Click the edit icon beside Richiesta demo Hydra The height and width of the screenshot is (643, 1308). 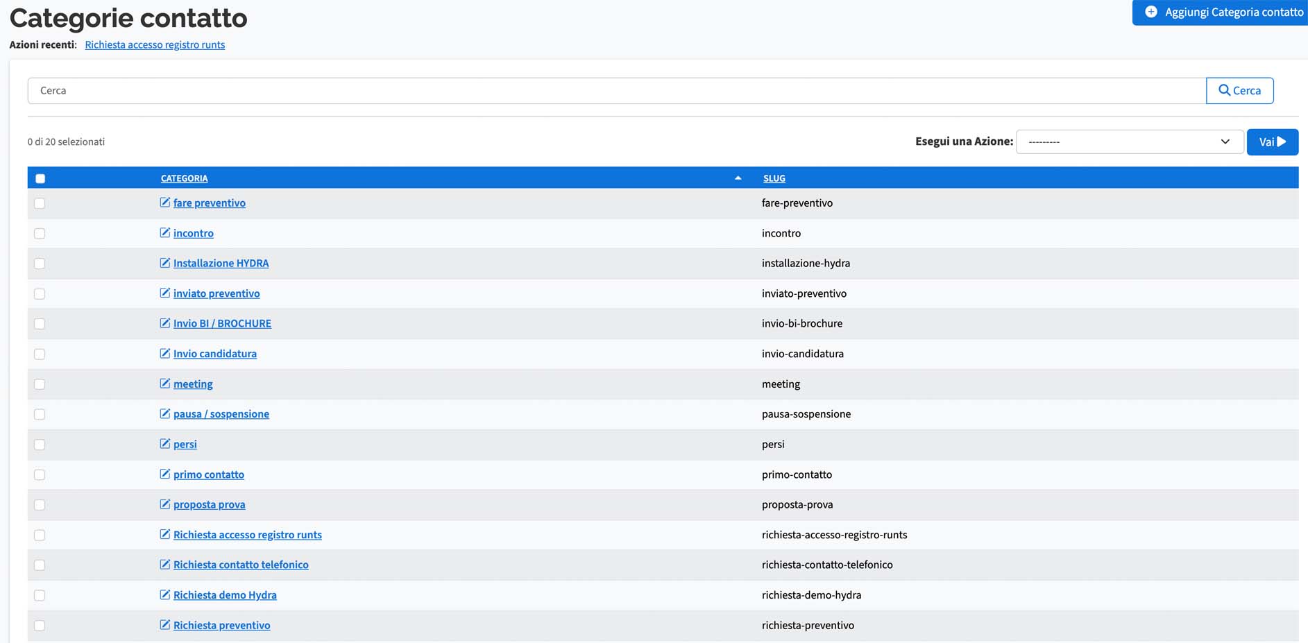coord(164,594)
